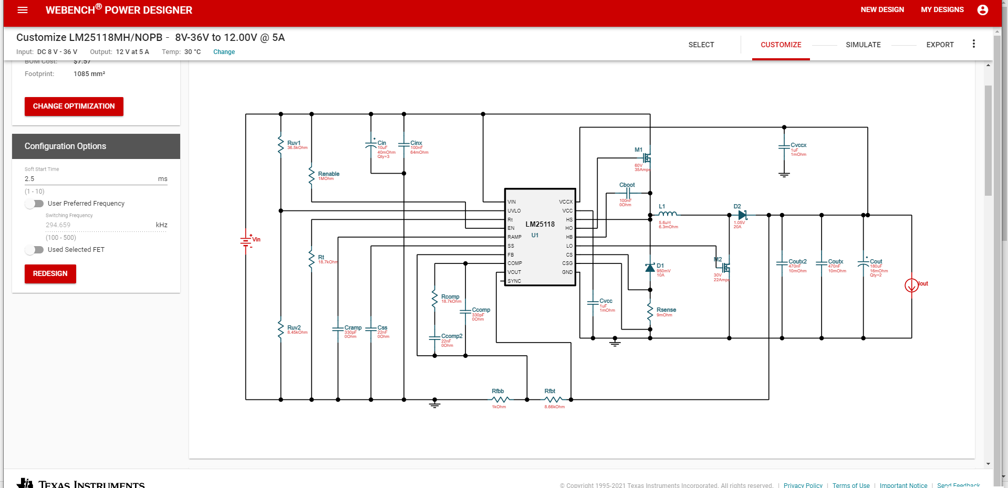Click the WEBENCH Power Designer title
Viewport: 1008px width, 488px height.
(x=119, y=10)
